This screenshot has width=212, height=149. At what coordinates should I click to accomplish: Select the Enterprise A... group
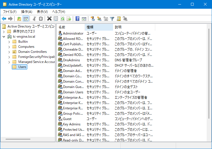[x=73, y=97]
